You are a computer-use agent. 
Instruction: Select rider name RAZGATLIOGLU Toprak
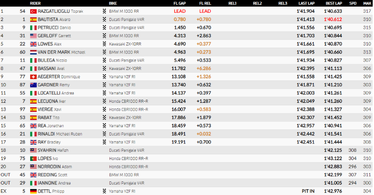pos(60,11)
